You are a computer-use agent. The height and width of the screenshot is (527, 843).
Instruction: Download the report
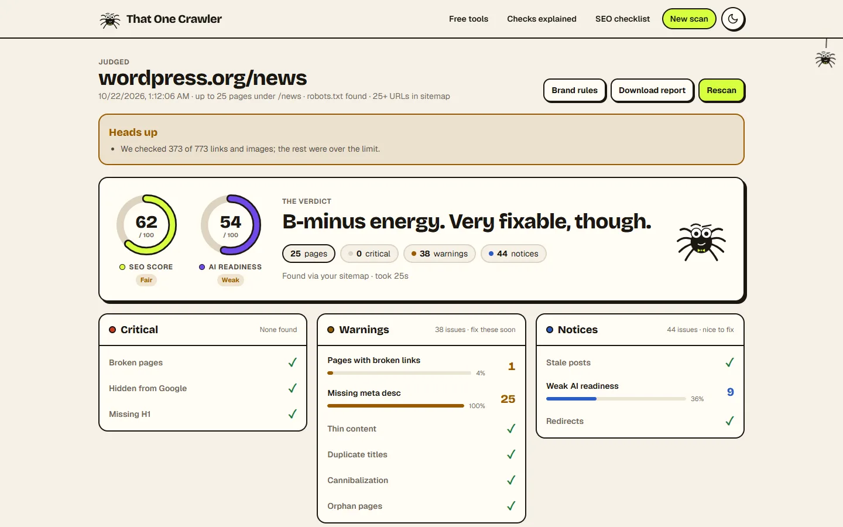(x=652, y=90)
